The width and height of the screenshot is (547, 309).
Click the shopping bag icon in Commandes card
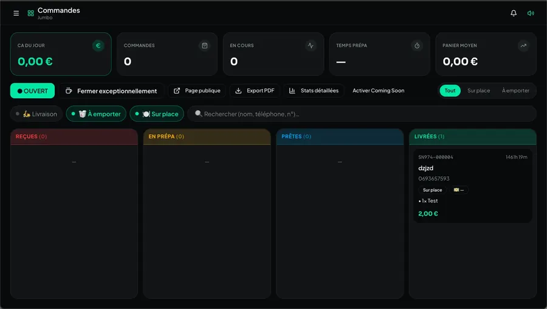tap(205, 45)
